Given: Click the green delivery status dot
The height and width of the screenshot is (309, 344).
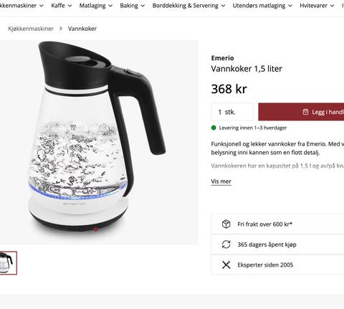Looking at the screenshot, I should (x=214, y=128).
